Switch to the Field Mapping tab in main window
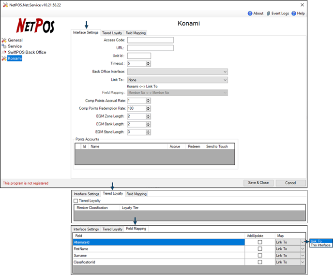This screenshot has width=333, height=275. (136, 33)
